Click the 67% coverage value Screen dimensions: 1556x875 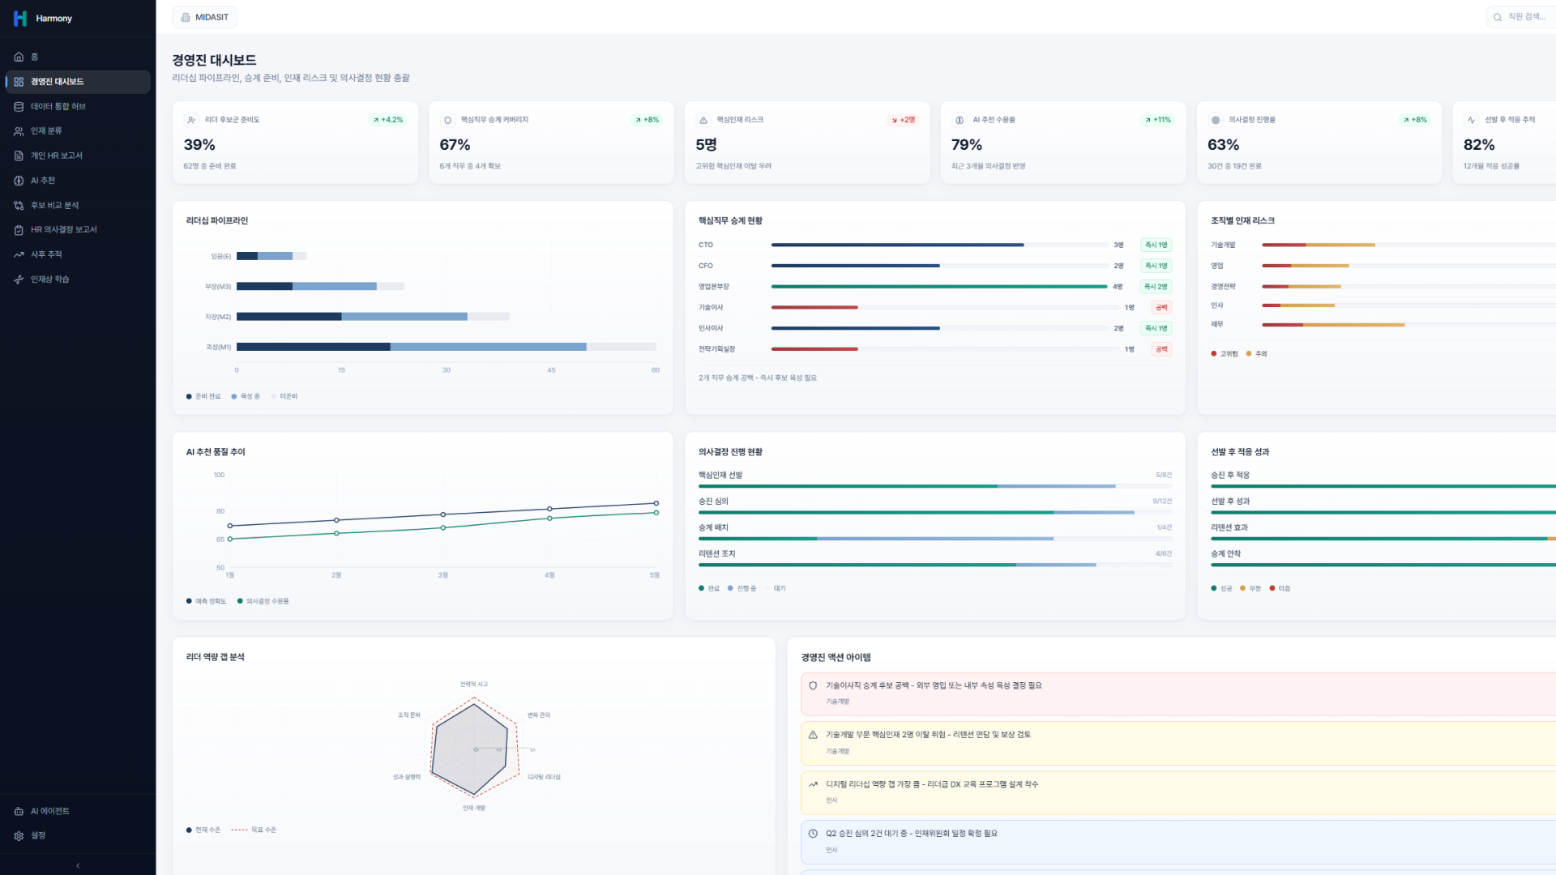pyautogui.click(x=455, y=145)
